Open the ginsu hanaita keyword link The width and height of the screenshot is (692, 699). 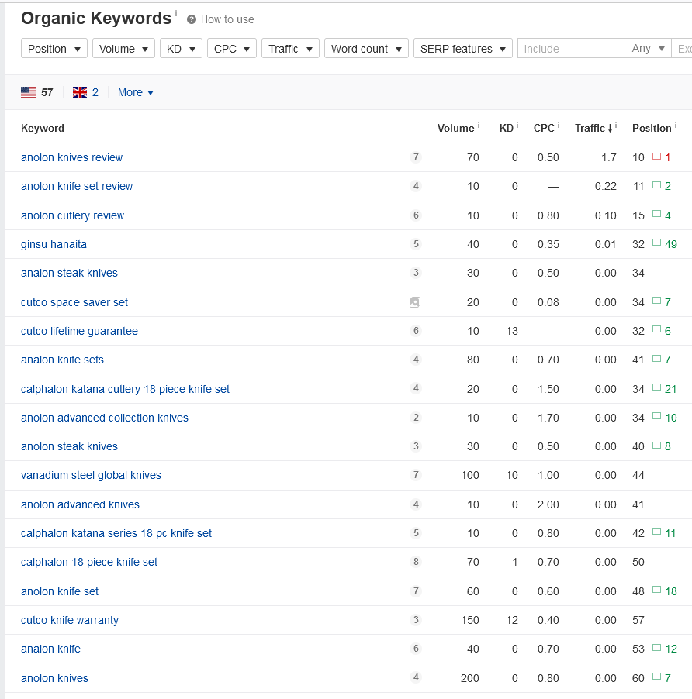point(54,244)
